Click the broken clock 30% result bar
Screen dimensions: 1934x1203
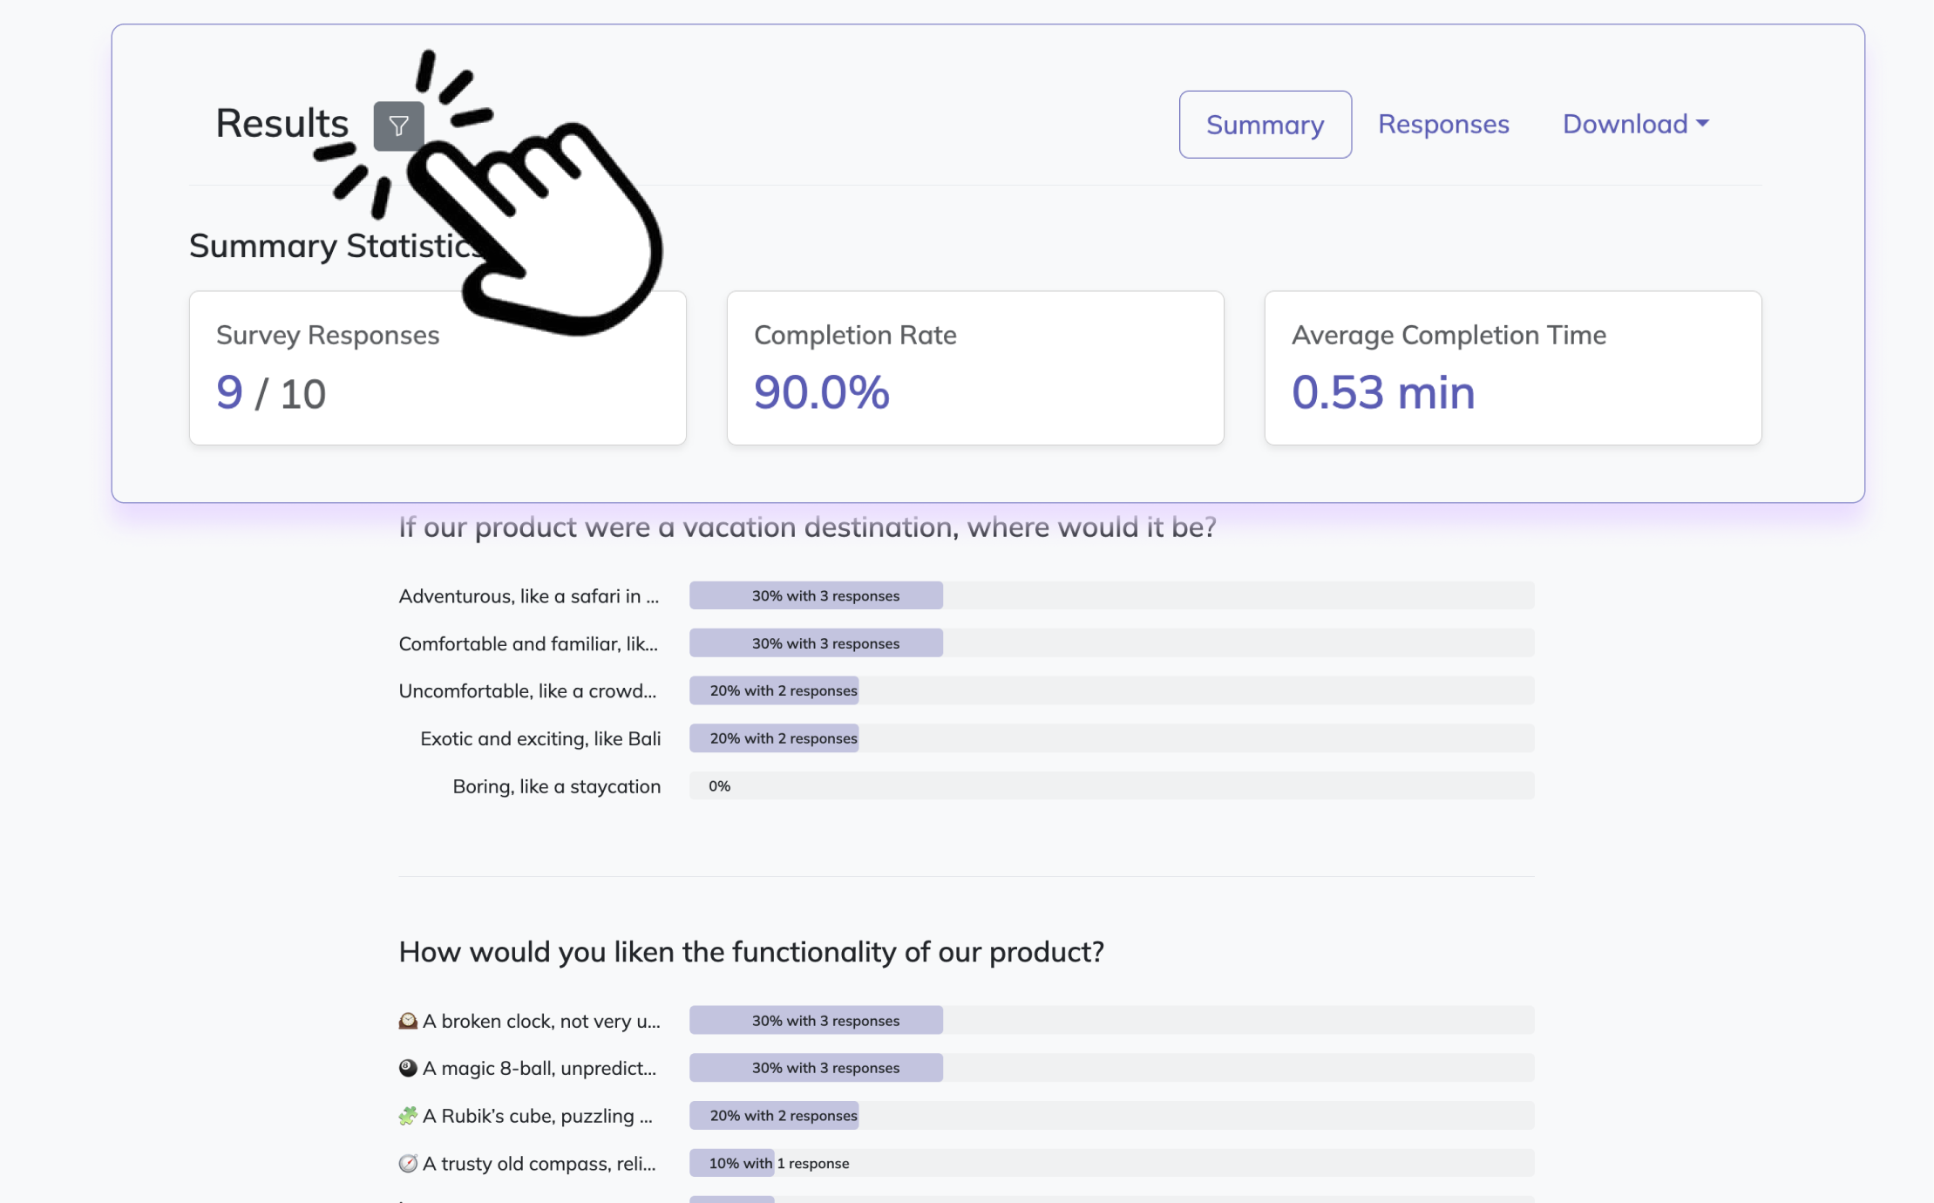(816, 1020)
